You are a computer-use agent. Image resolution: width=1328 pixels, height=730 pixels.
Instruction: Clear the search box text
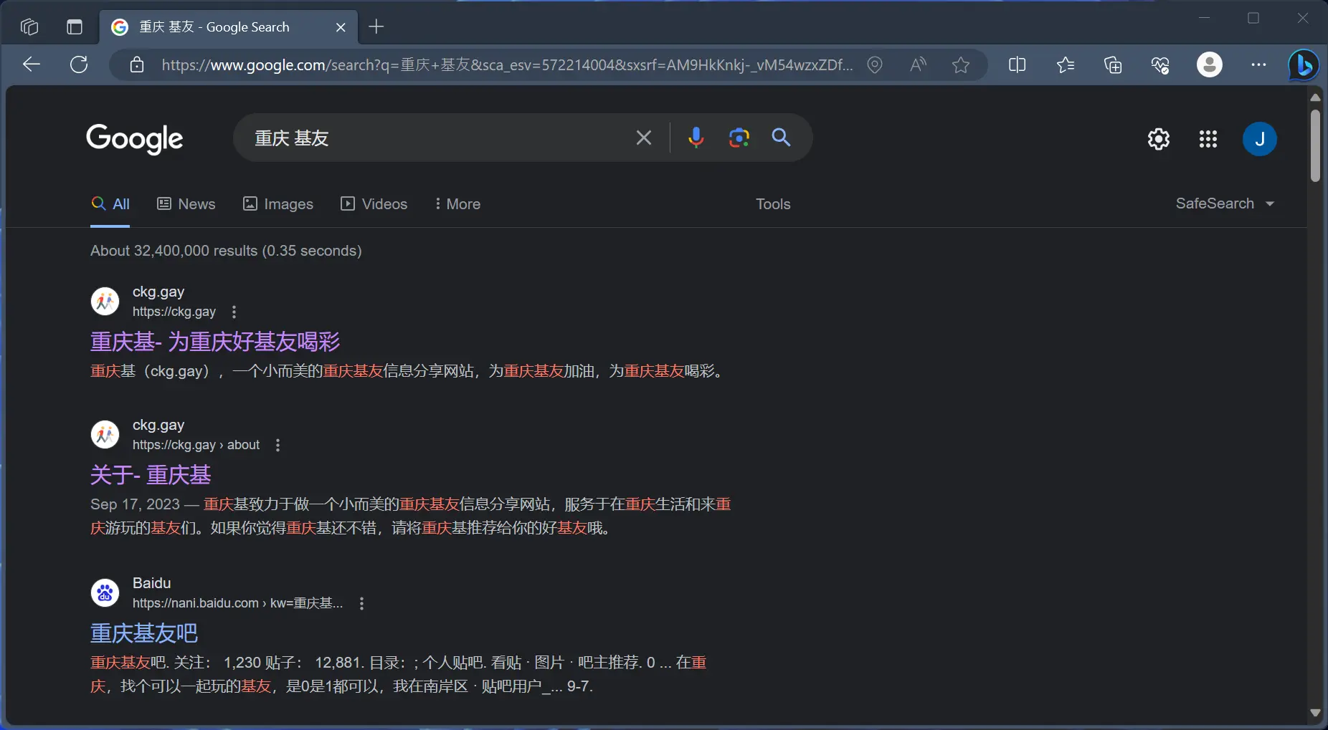tap(643, 138)
